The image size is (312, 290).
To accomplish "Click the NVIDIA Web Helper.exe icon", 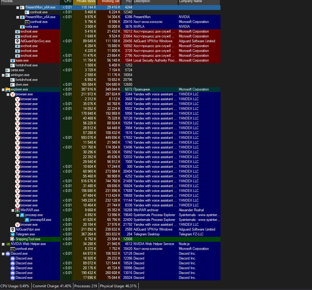I will pos(8,244).
